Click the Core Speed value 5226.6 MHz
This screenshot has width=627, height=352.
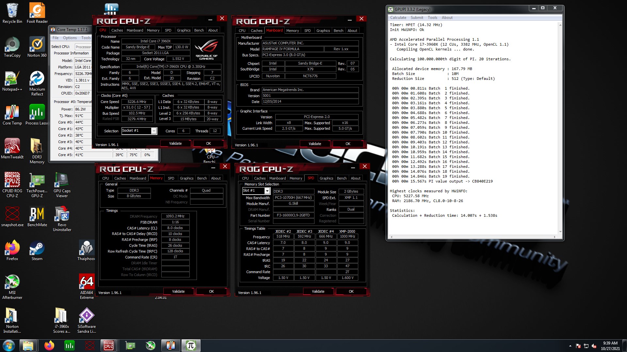click(137, 102)
